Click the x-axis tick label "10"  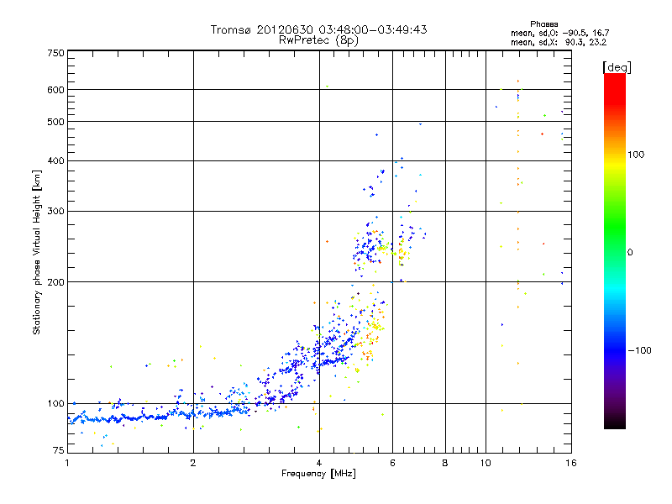click(486, 463)
